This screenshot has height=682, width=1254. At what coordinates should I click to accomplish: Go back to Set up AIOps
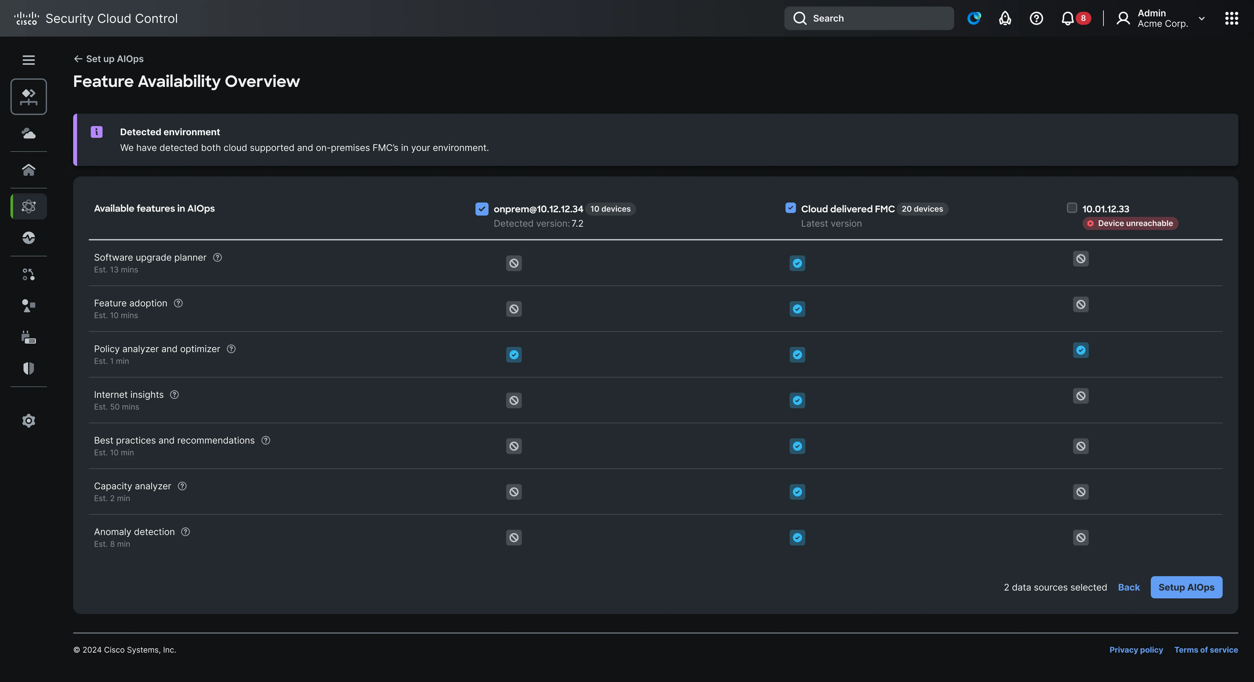[108, 59]
